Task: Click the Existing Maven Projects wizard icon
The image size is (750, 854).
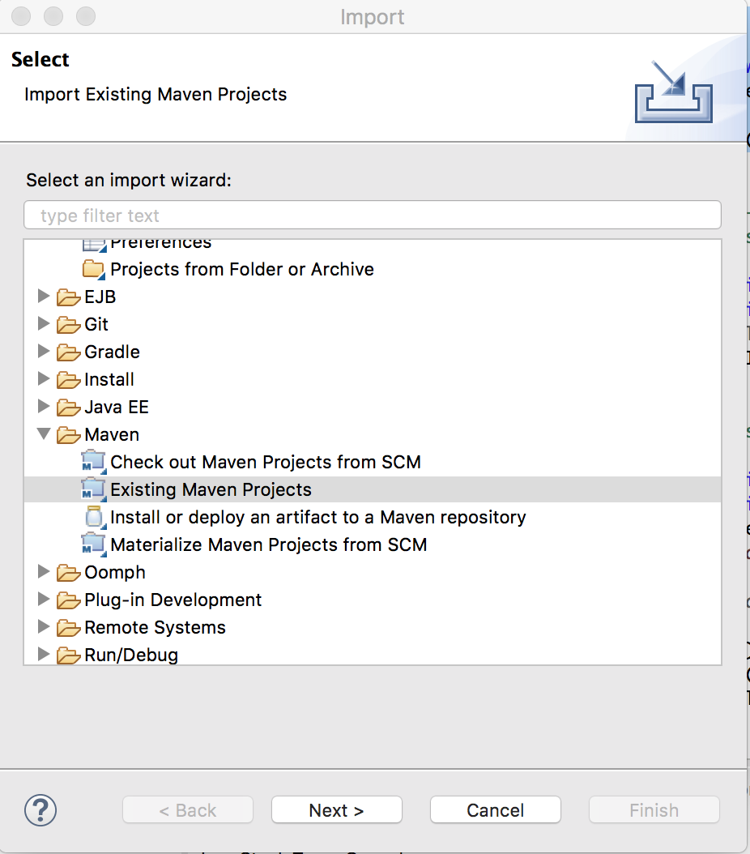Action: (93, 489)
